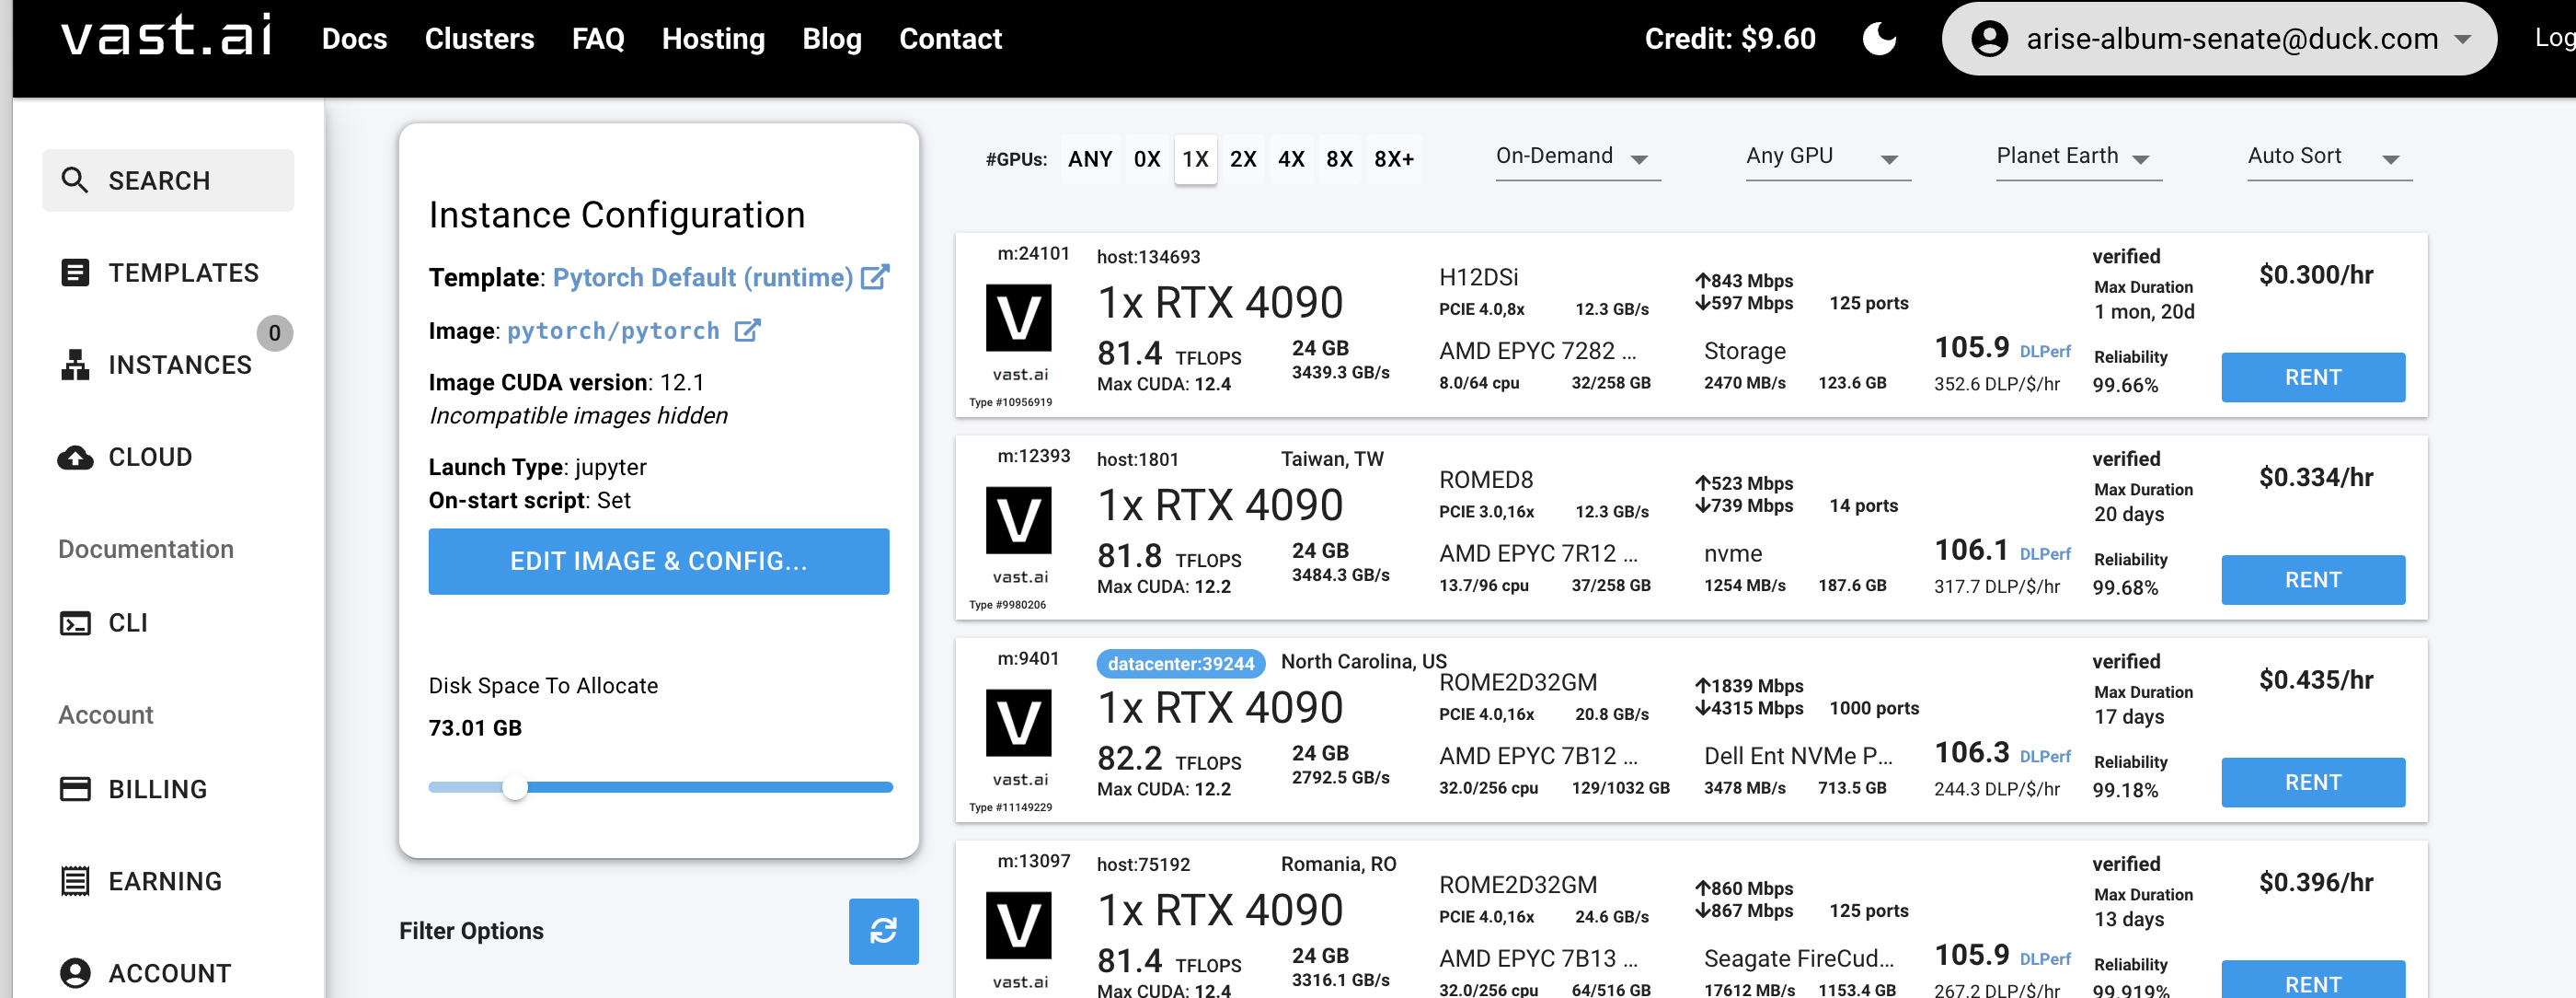2576x998 pixels.
Task: Expand the Auto Sort dropdown
Action: pos(2327,157)
